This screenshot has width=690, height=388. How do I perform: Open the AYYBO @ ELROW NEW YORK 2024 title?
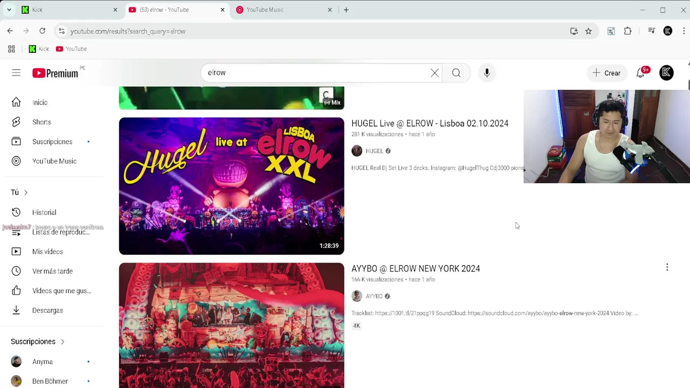coord(416,268)
